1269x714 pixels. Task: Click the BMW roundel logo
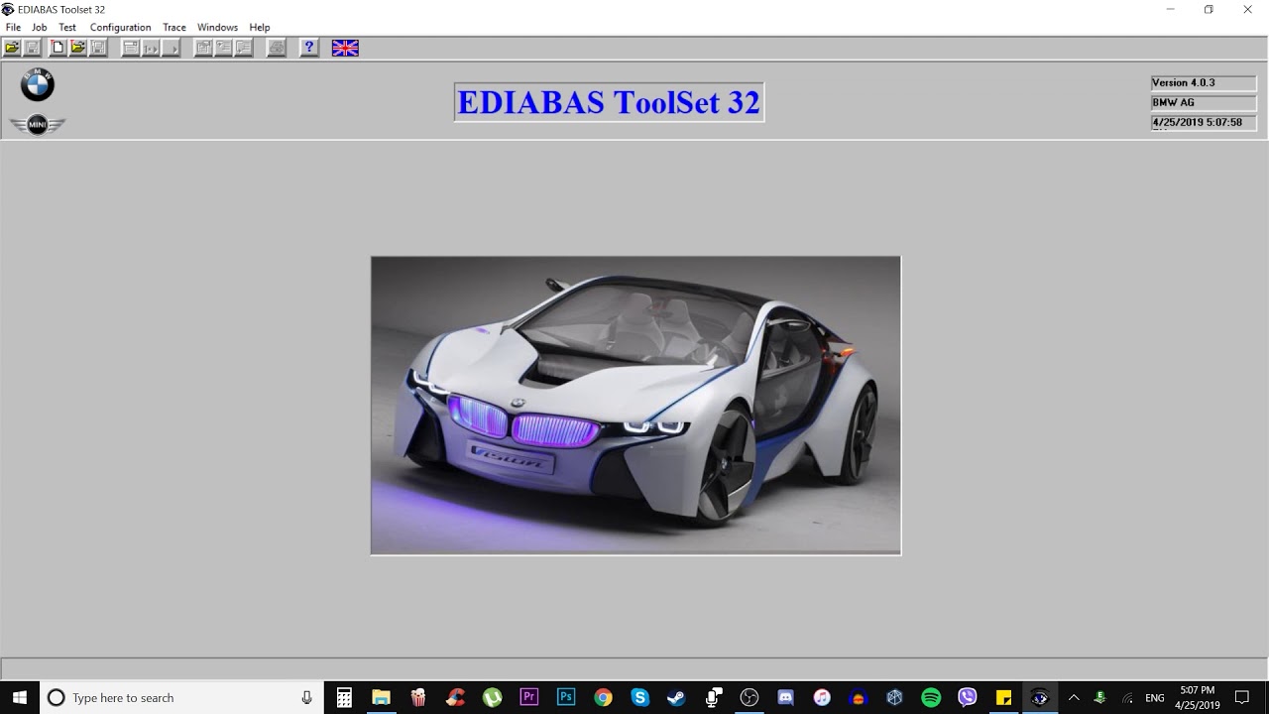(x=38, y=85)
